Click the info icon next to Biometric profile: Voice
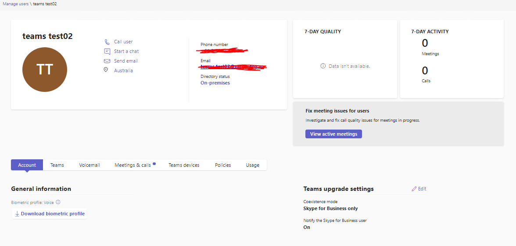516x246 pixels. [58, 202]
